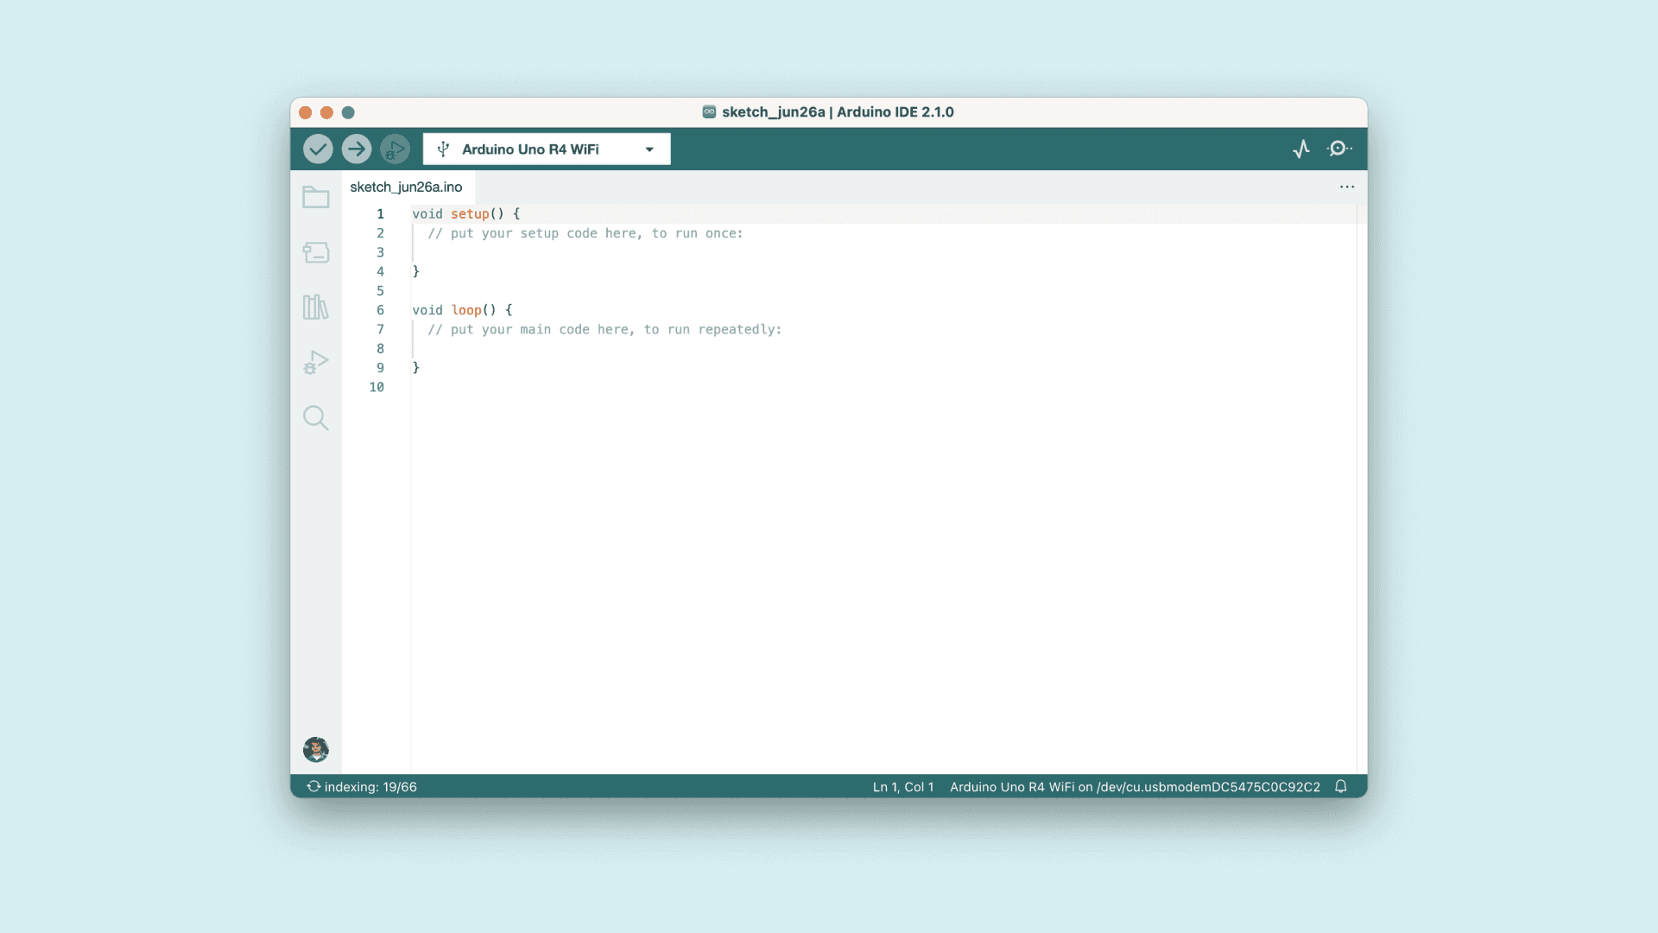Start debugging with the toolbar Debug button
This screenshot has height=933, width=1658.
[395, 149]
